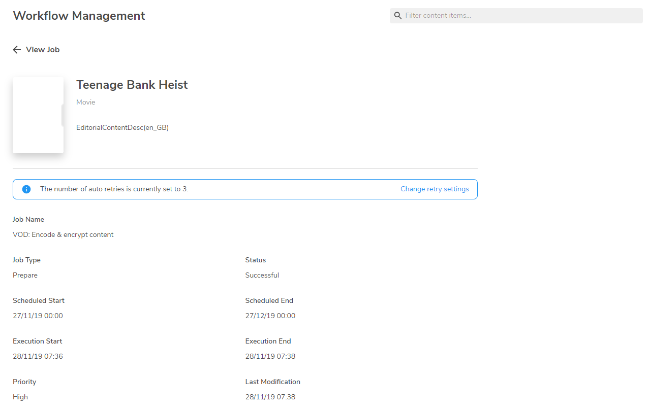Viewport: 648px width, 411px height.
Task: Click the movie poster thumbnail
Action: click(x=38, y=115)
